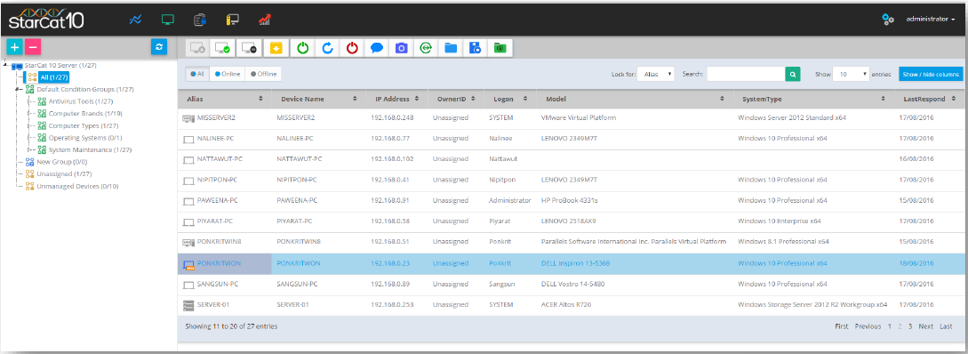The height and width of the screenshot is (354, 968).
Task: Go to Last page
Action: (x=946, y=326)
